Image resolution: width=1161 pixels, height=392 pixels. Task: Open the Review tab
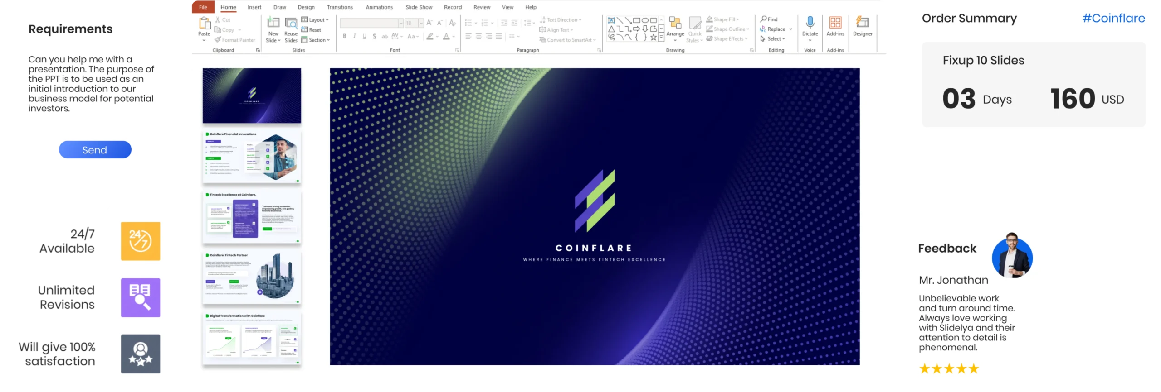pos(482,7)
